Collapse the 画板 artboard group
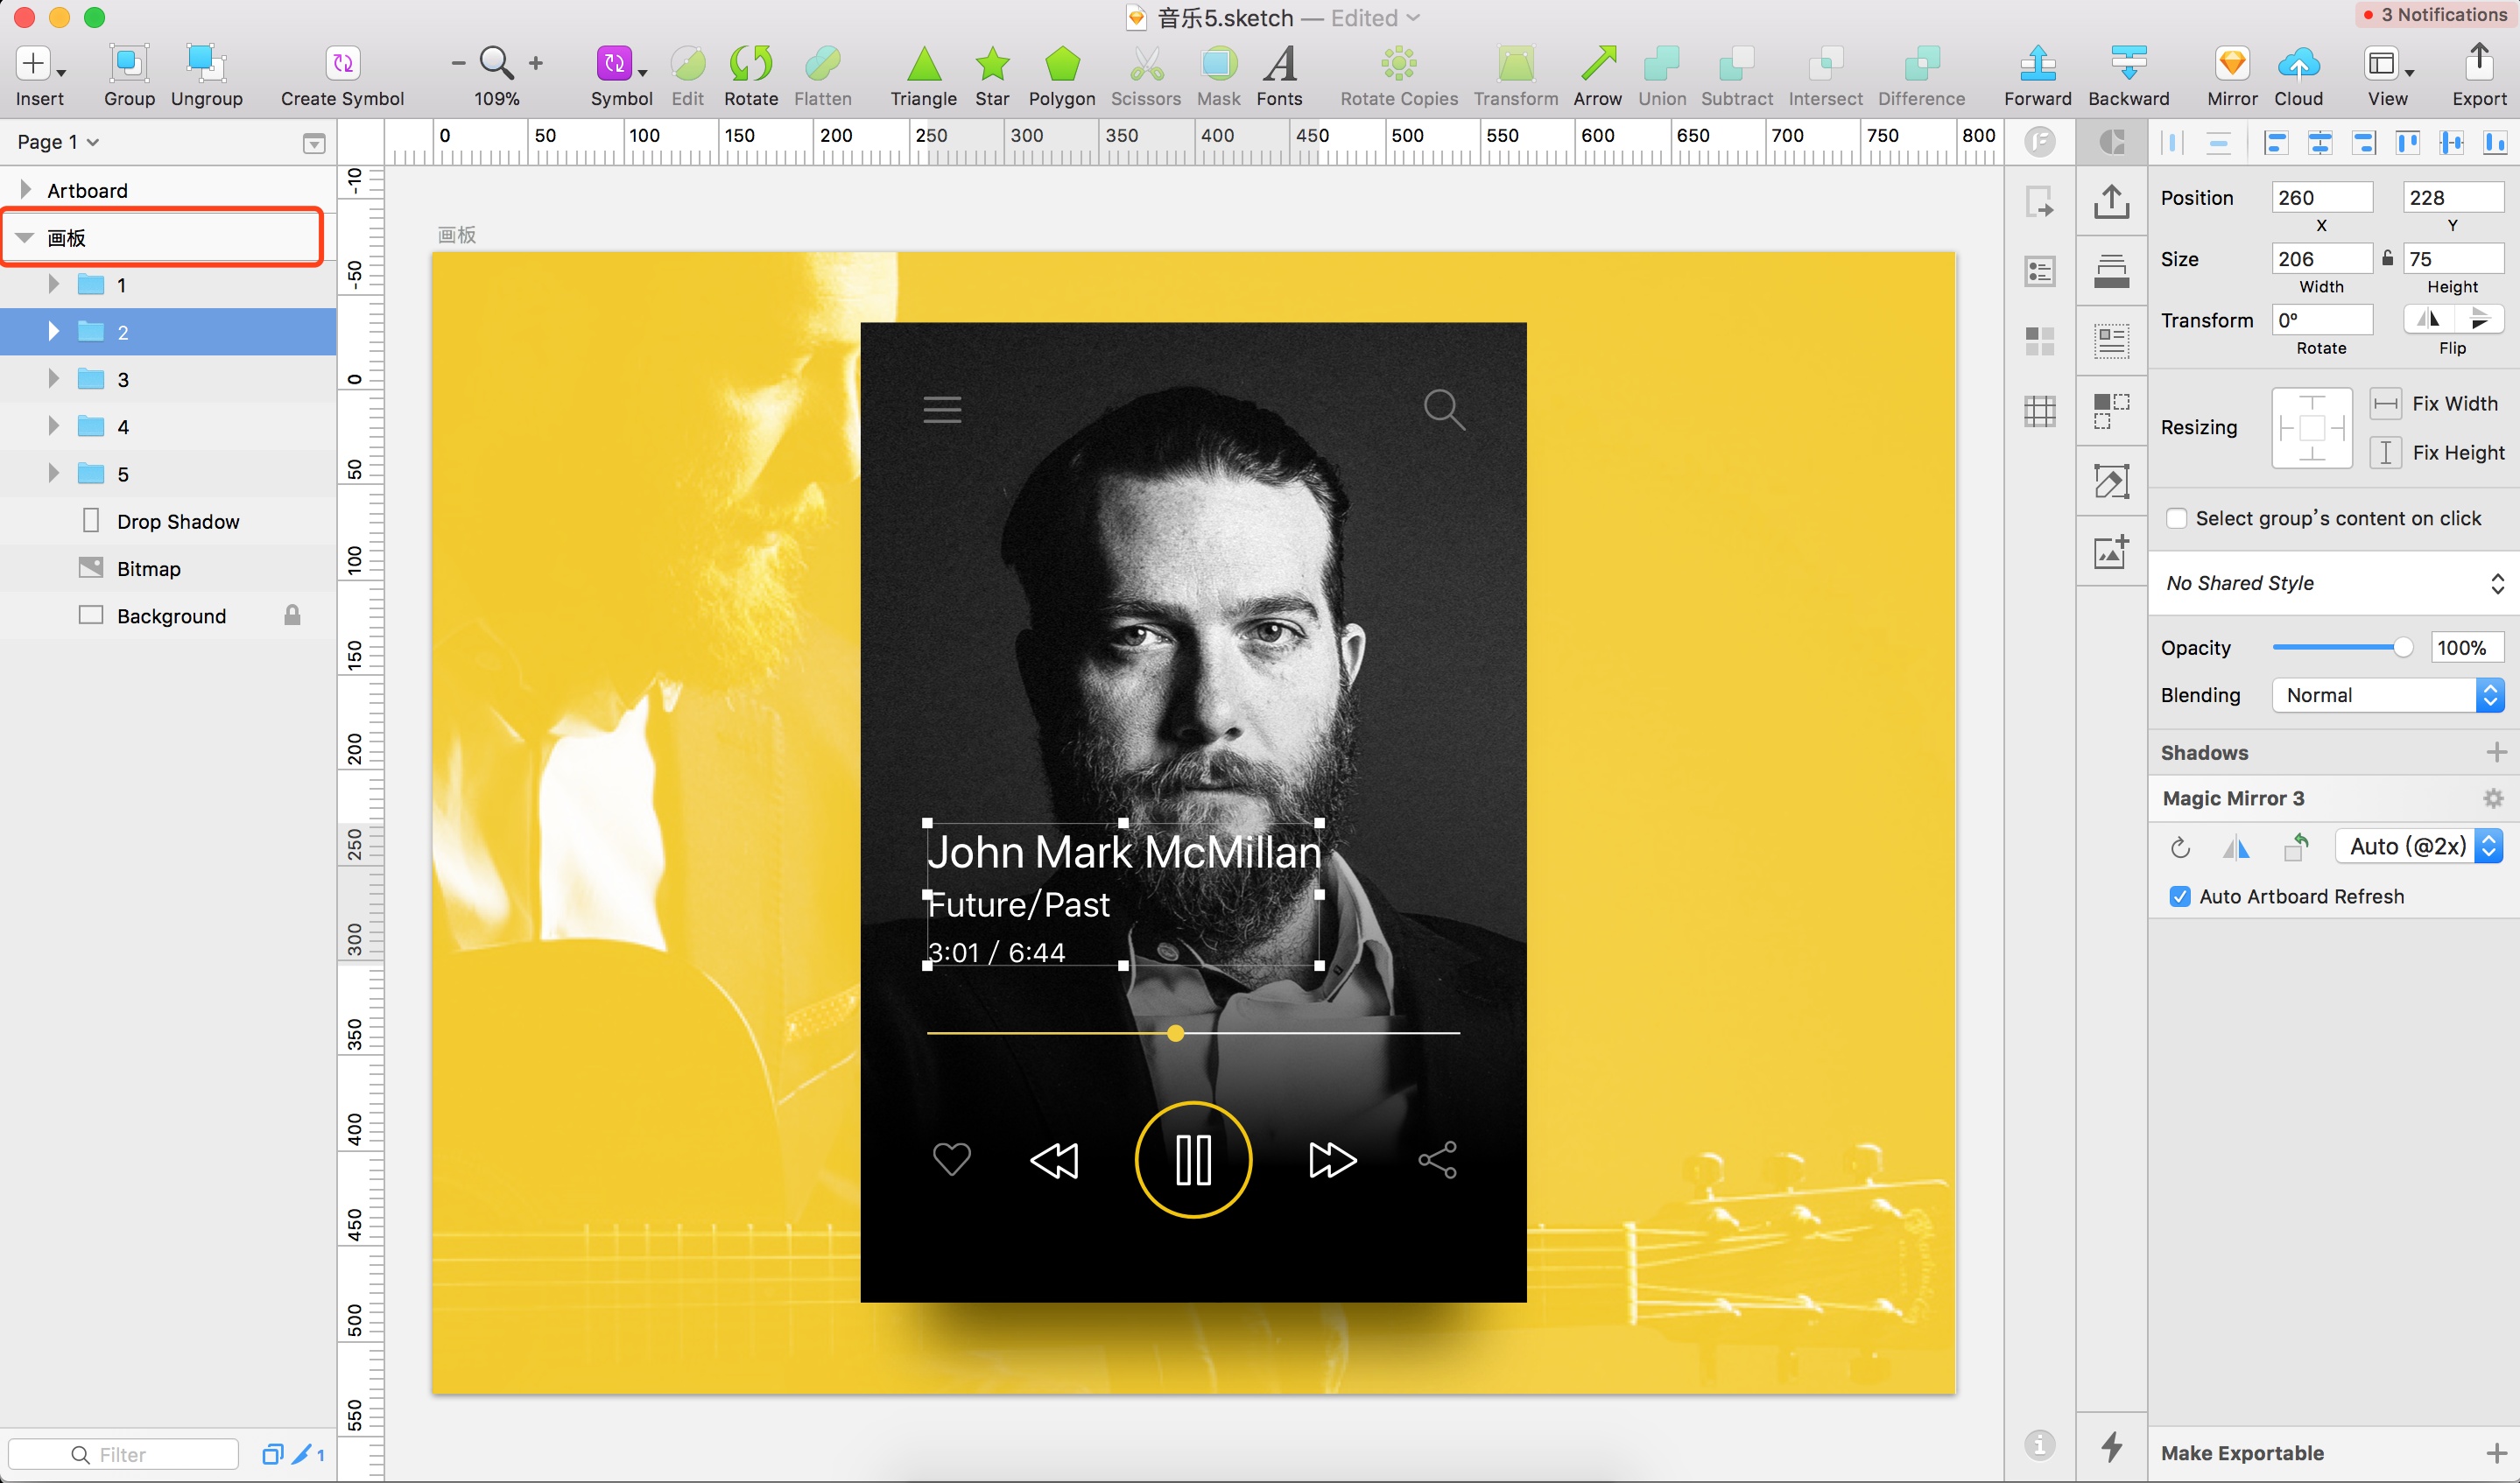 tap(25, 237)
